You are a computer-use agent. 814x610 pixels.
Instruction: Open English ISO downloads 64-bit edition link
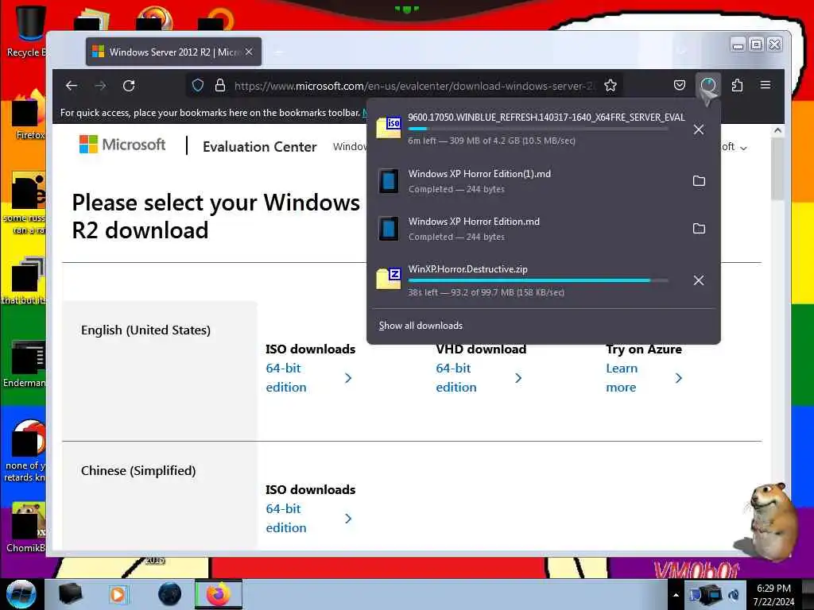click(308, 377)
